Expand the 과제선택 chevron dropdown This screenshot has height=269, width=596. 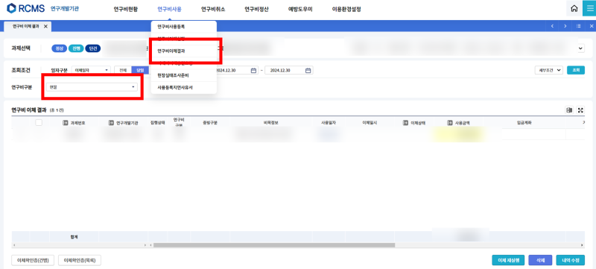(x=580, y=48)
